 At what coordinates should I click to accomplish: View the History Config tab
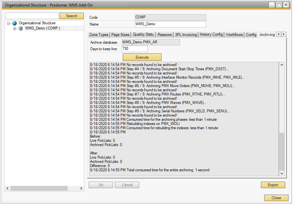[x=211, y=34]
